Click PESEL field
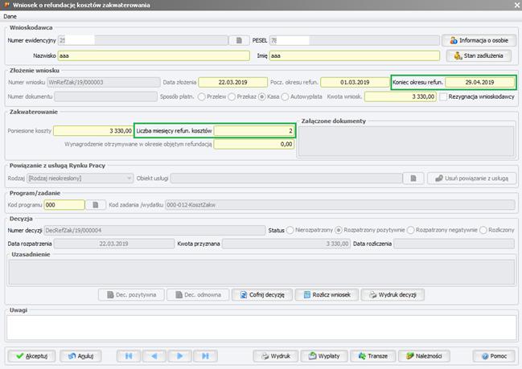This screenshot has width=522, height=369. click(x=354, y=40)
